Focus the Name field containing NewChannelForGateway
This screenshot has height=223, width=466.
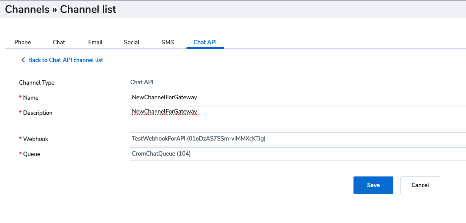[297, 97]
